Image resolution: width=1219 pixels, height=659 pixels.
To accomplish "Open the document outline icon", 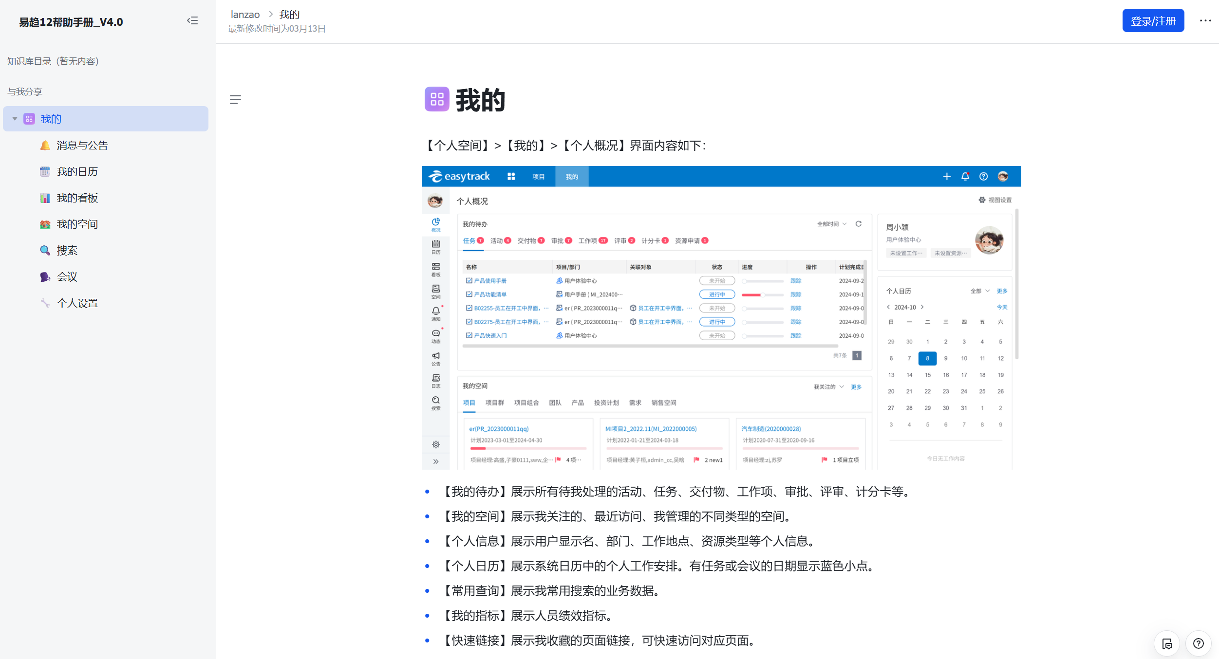I will (235, 100).
